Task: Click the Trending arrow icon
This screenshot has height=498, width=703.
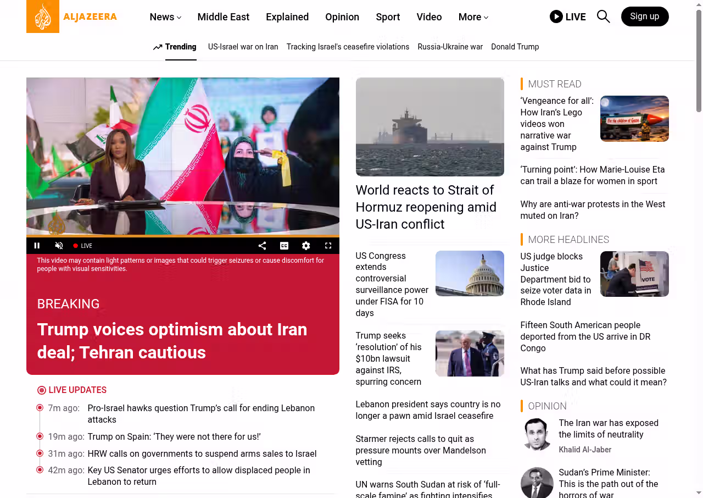Action: [x=158, y=47]
